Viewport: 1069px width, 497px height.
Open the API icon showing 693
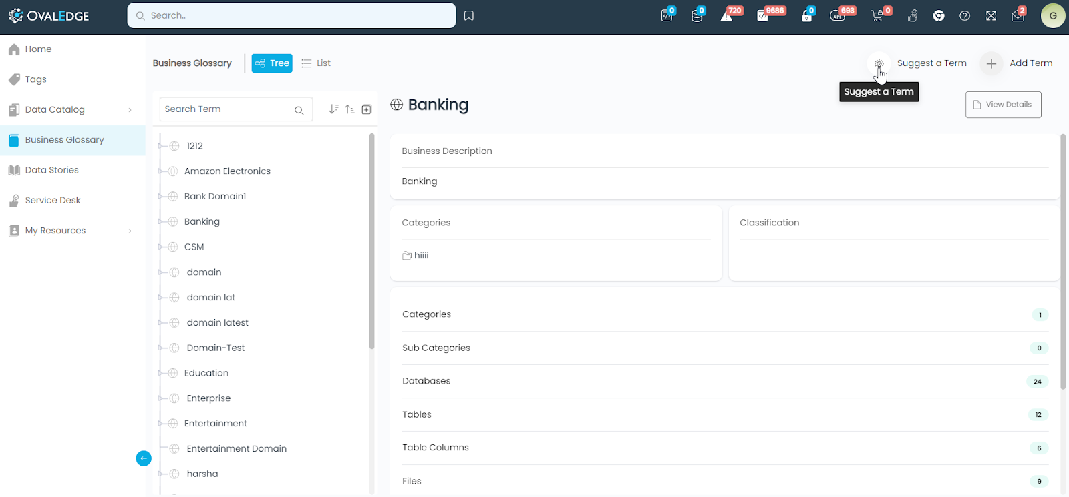(837, 15)
